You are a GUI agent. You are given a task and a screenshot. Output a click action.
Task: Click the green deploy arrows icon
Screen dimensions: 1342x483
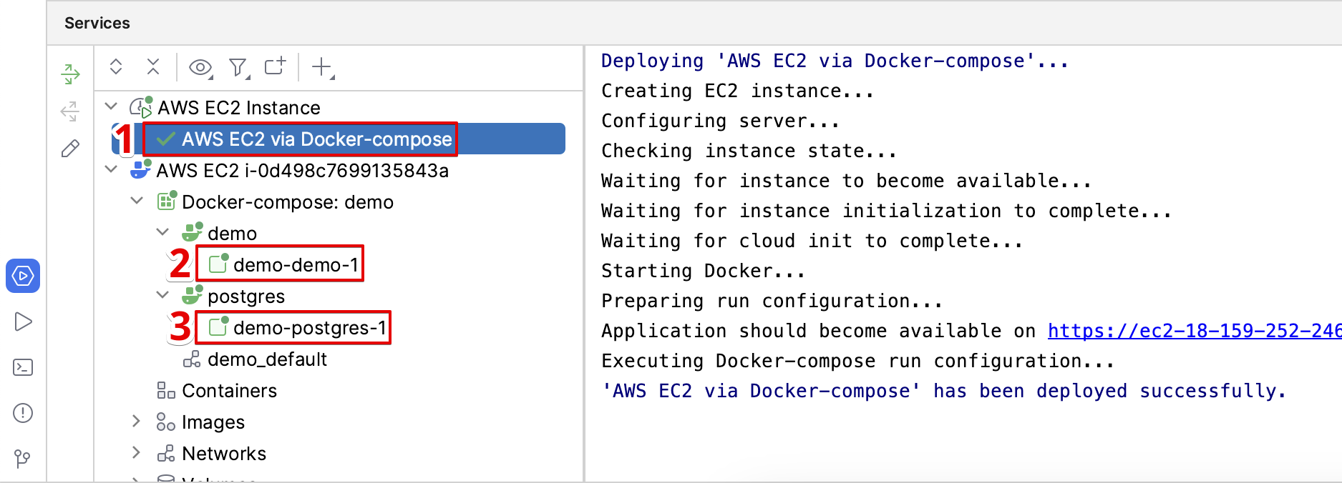69,74
